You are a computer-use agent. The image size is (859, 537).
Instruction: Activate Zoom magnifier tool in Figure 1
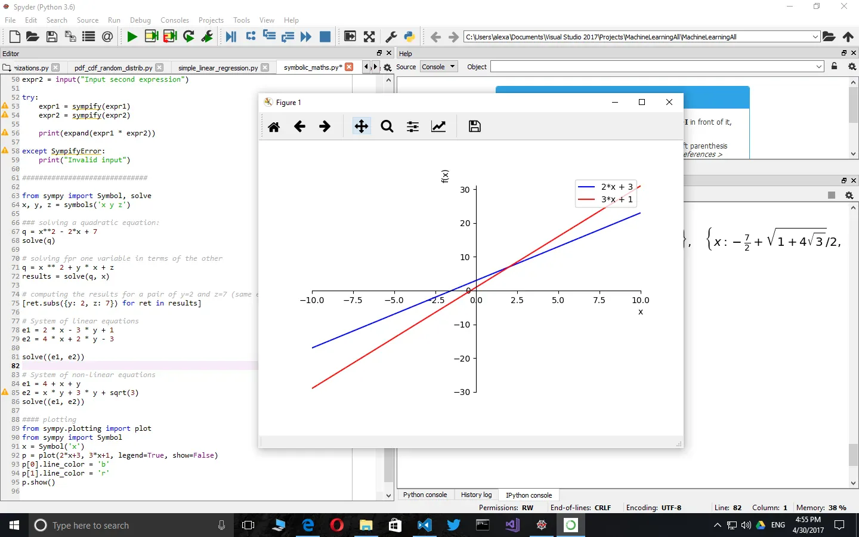(x=387, y=126)
